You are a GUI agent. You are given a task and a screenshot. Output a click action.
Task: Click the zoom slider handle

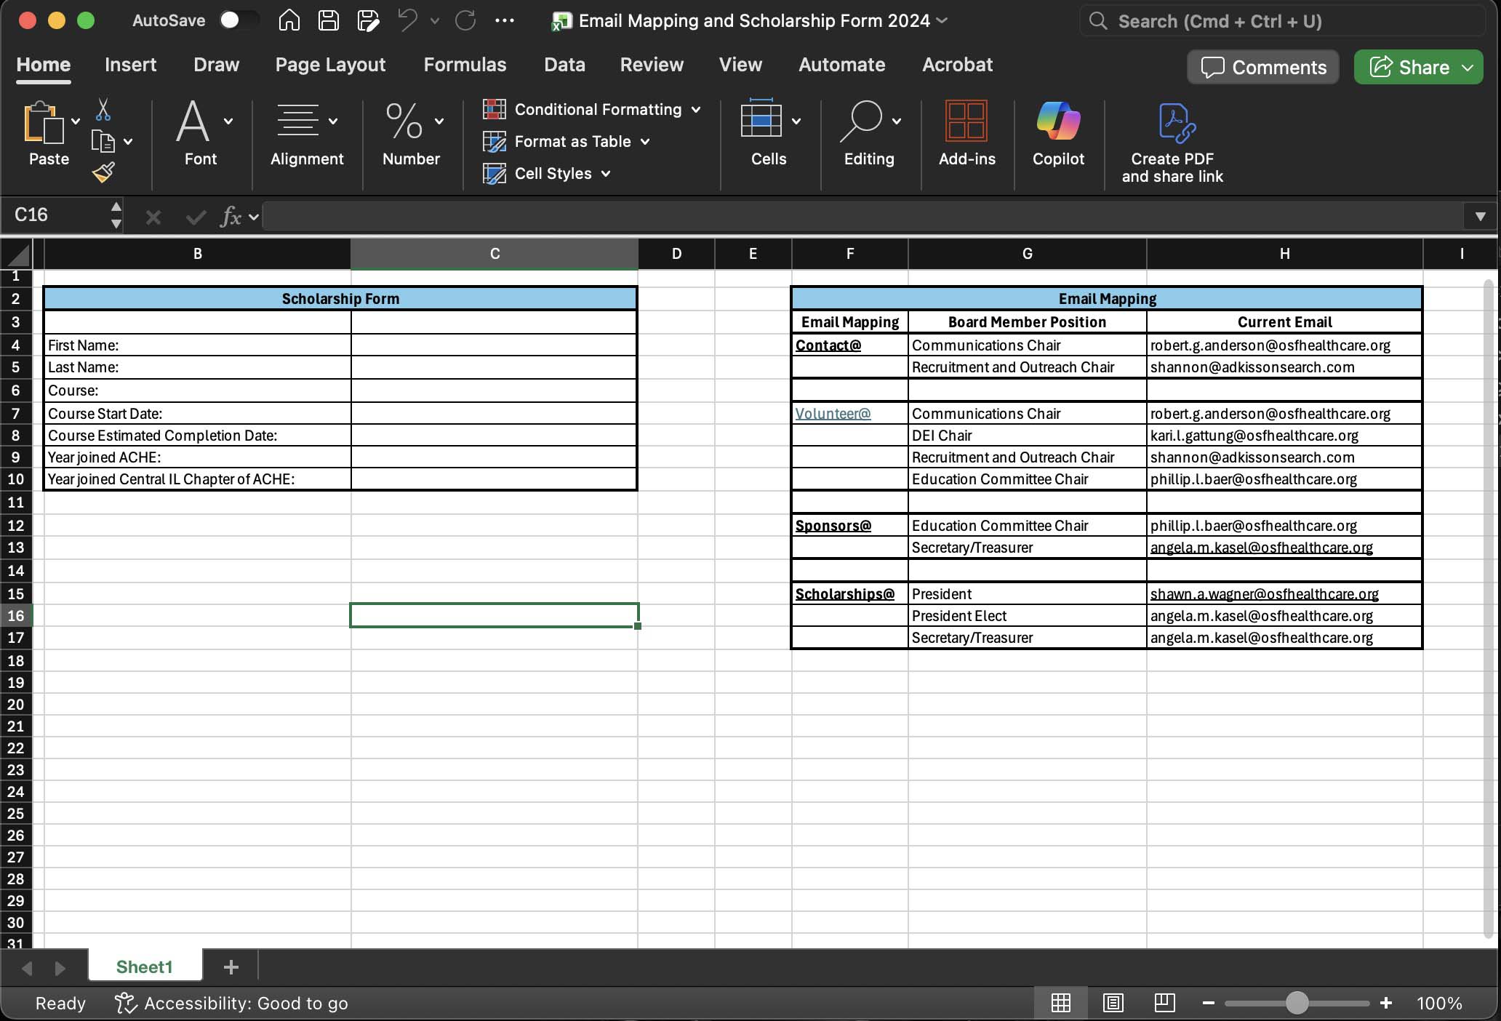click(1297, 1004)
